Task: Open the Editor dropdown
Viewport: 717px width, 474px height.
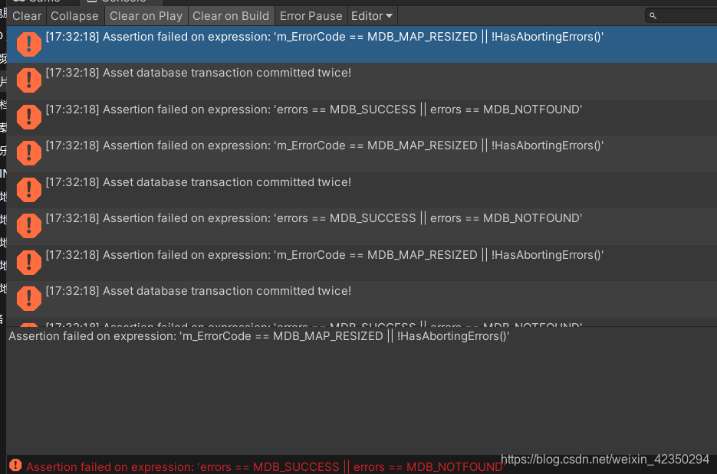Action: point(371,15)
